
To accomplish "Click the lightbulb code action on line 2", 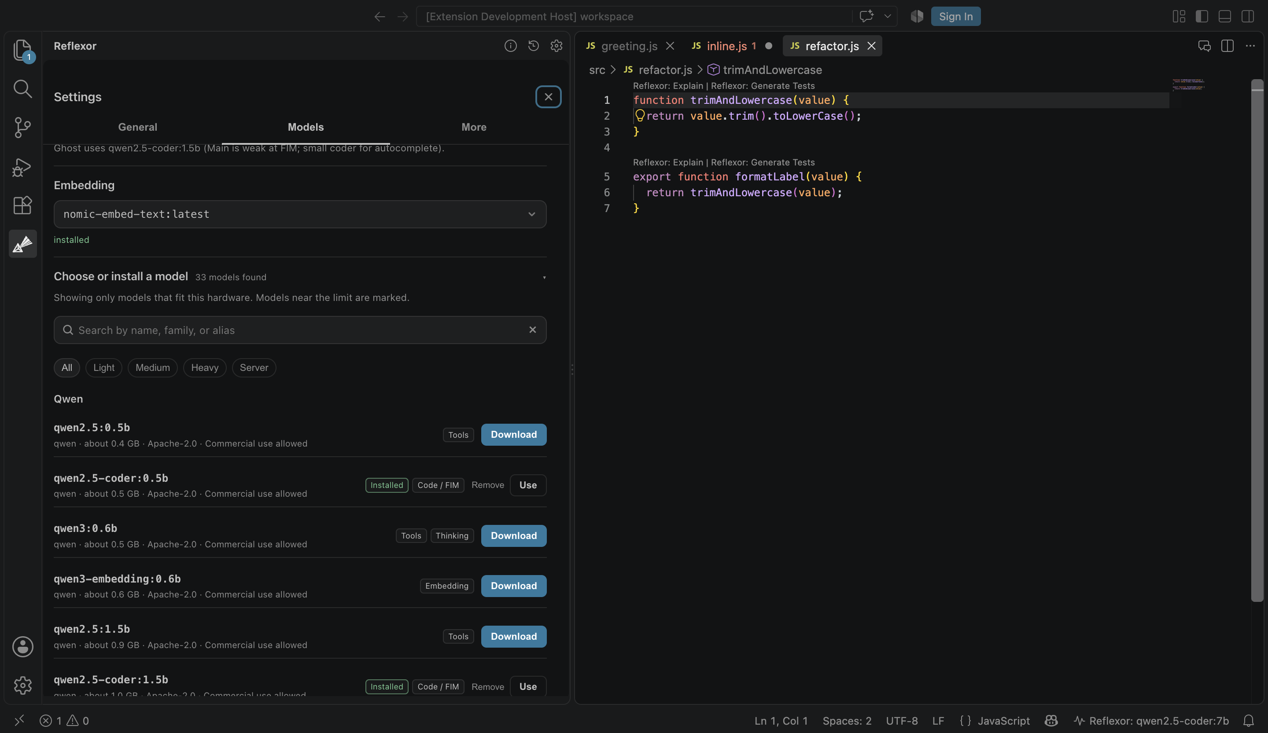I will point(640,116).
